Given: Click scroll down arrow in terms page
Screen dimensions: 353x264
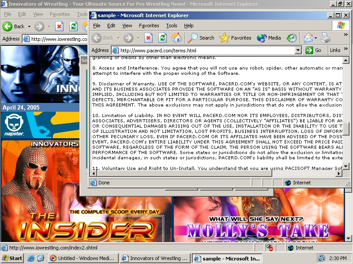Looking at the screenshot, I should (345, 166).
